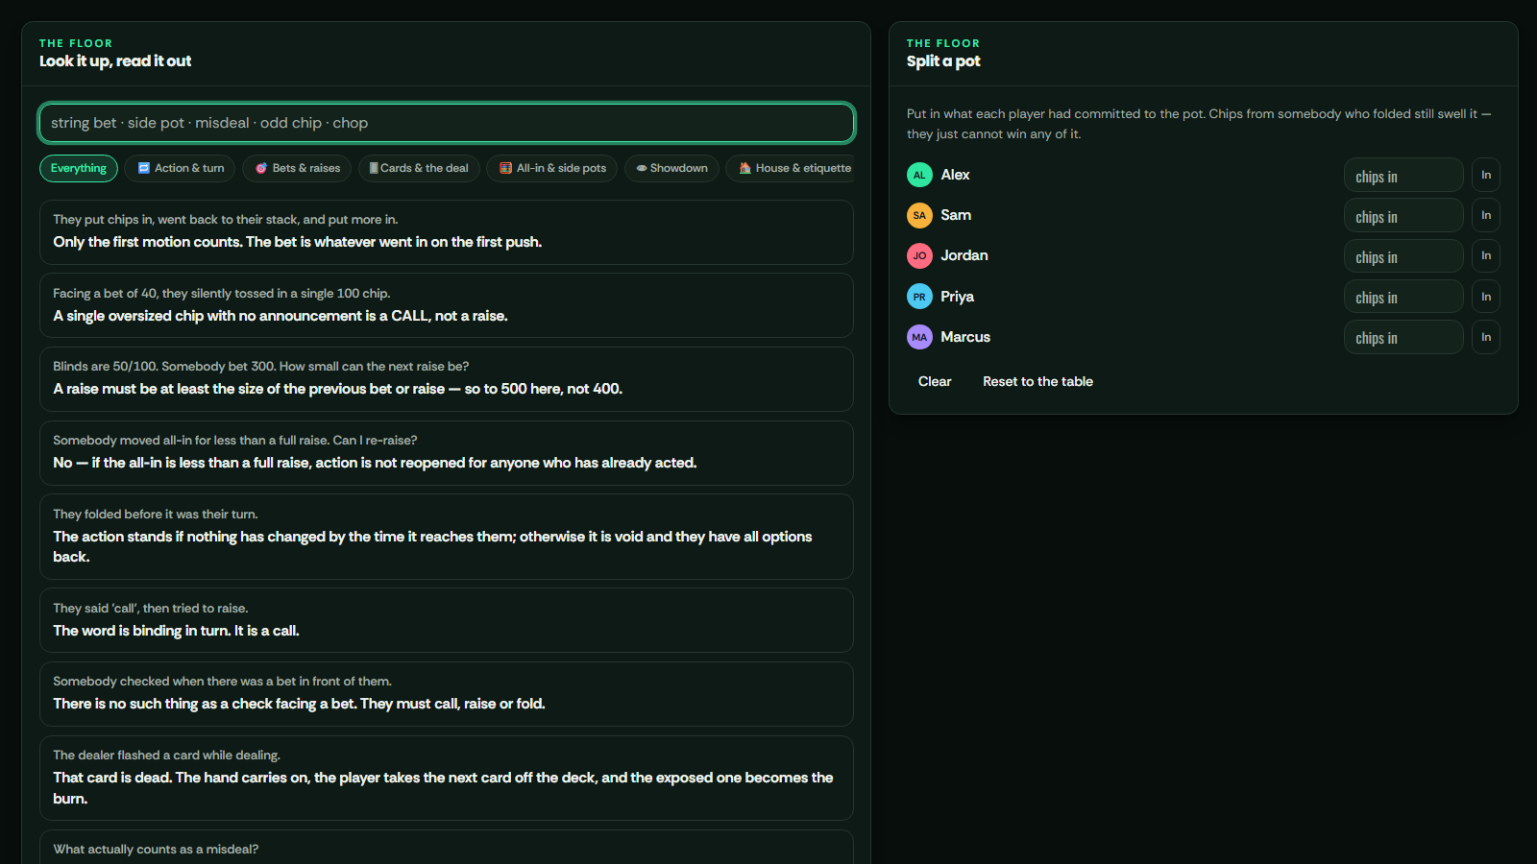
Task: Filter by Cards & the deal
Action: 419,168
